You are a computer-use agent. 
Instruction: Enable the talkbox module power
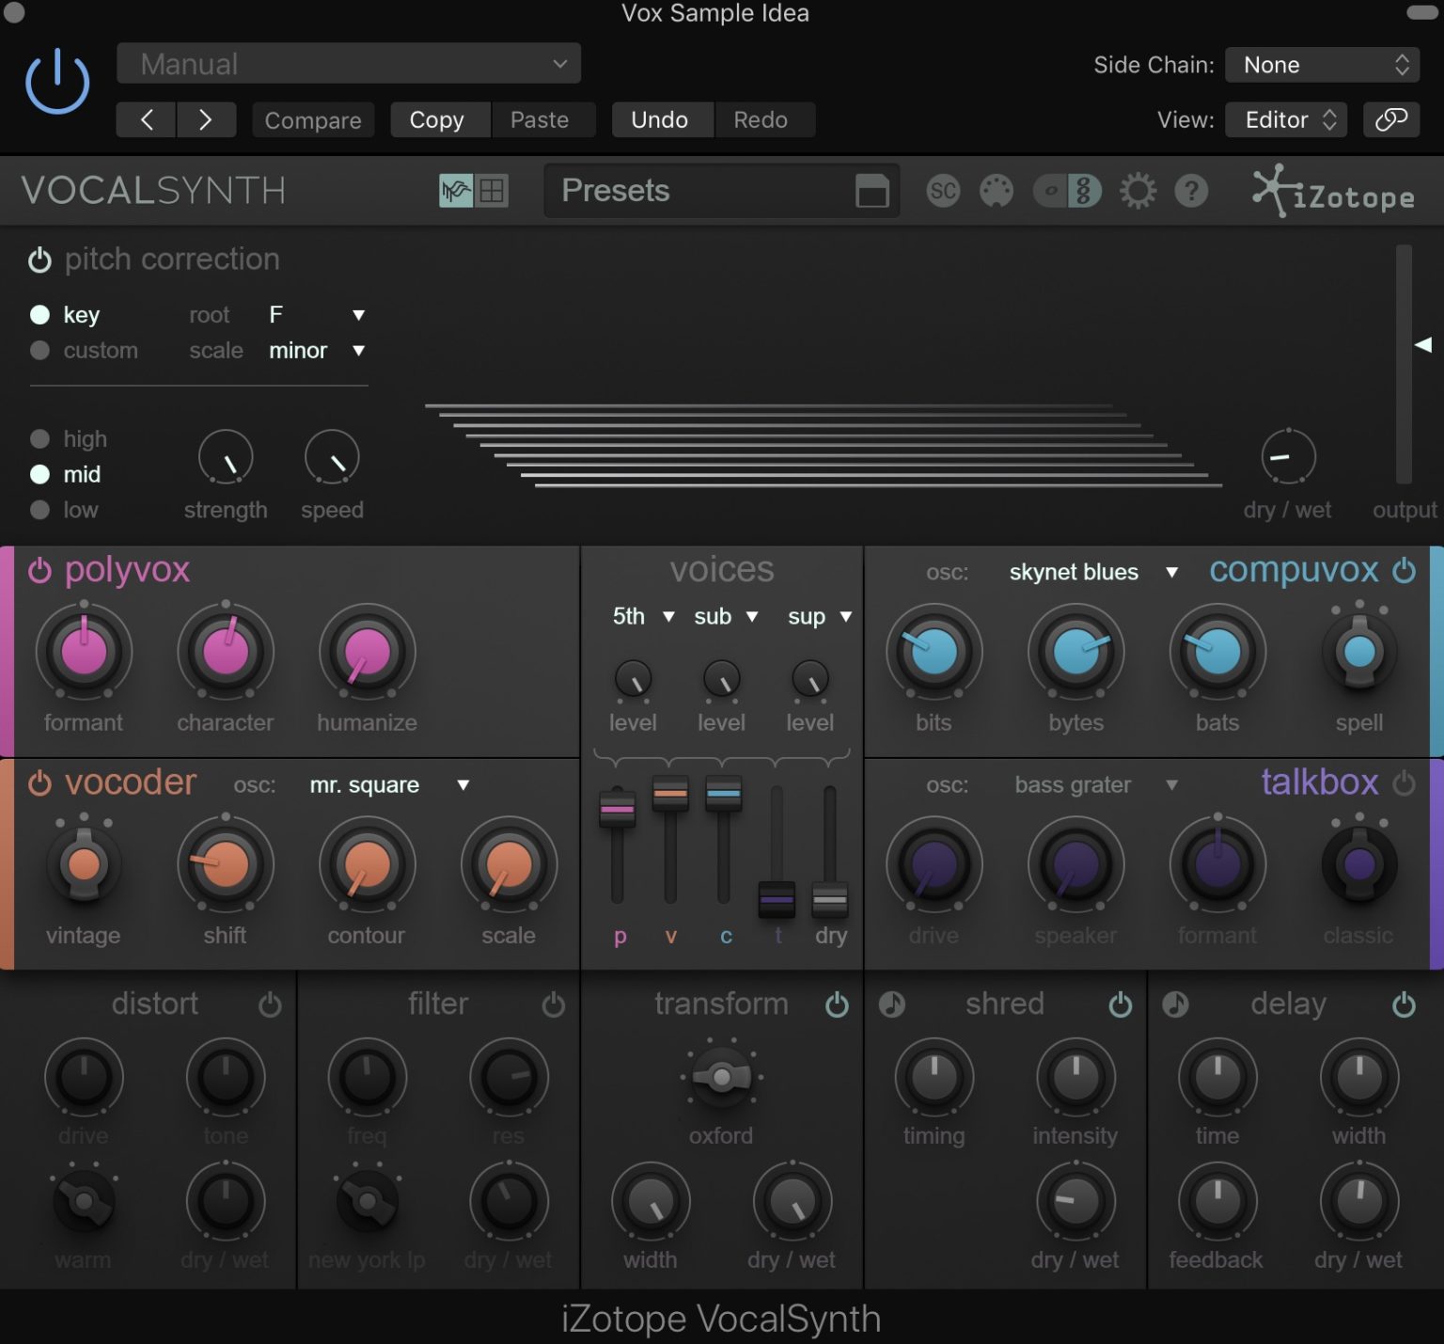(1405, 783)
